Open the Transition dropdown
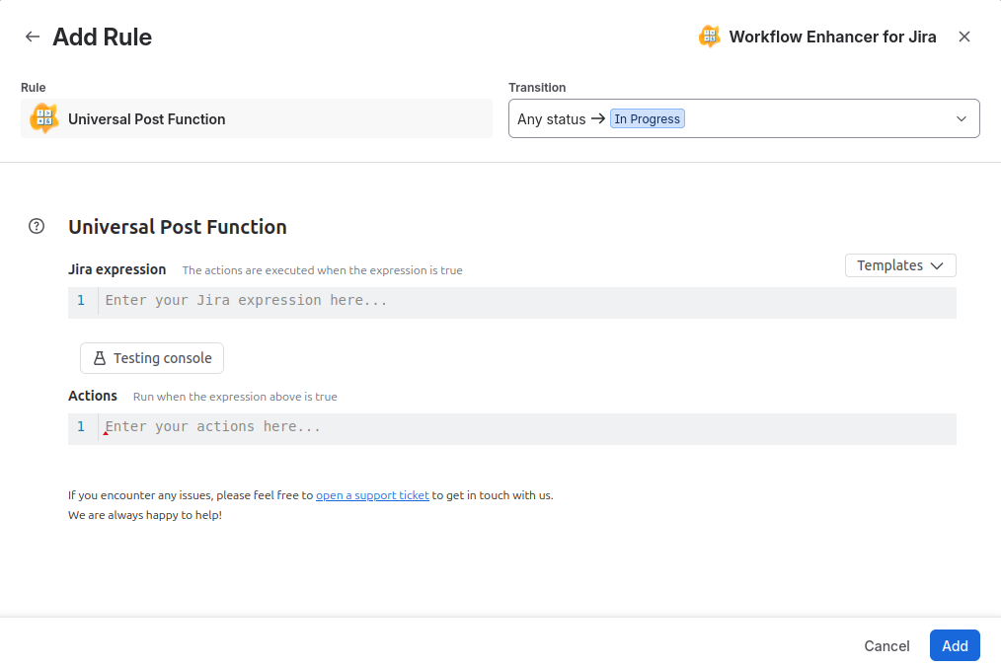The width and height of the screenshot is (1001, 667). (743, 118)
